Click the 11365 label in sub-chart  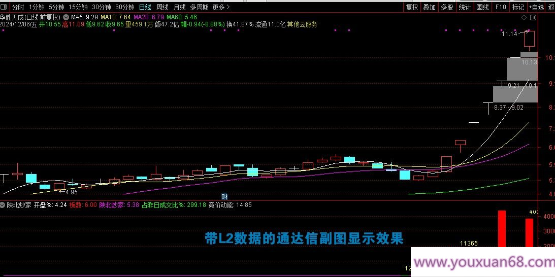point(469,244)
